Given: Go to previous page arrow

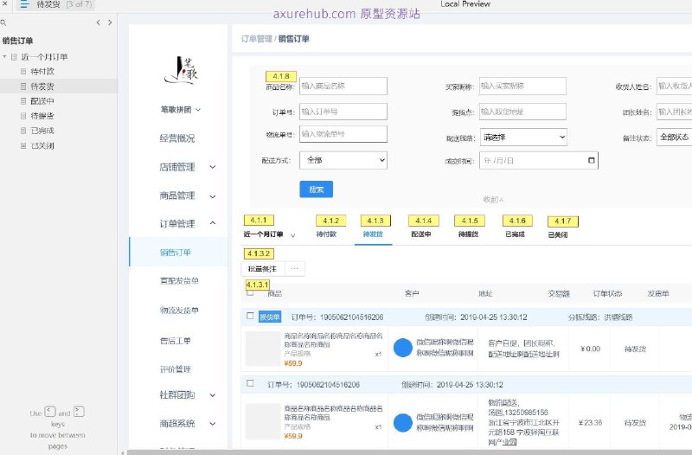Looking at the screenshot, I should 98,22.
